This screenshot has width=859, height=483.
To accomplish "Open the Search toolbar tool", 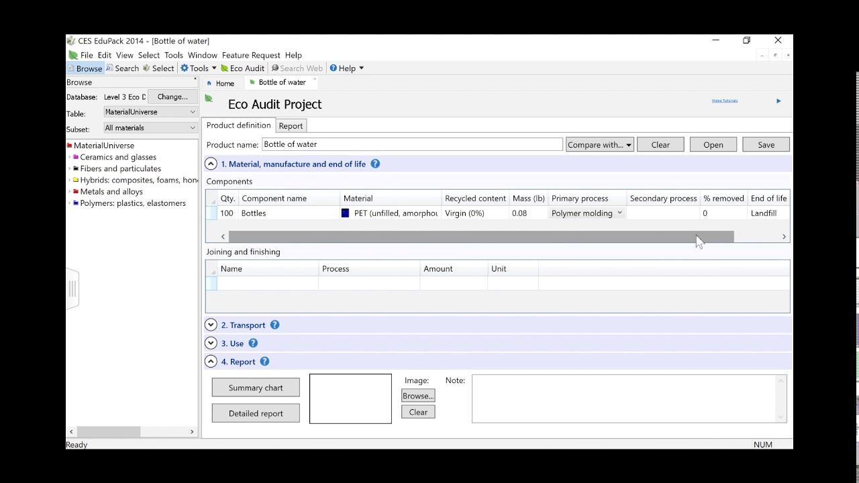I will [x=122, y=68].
